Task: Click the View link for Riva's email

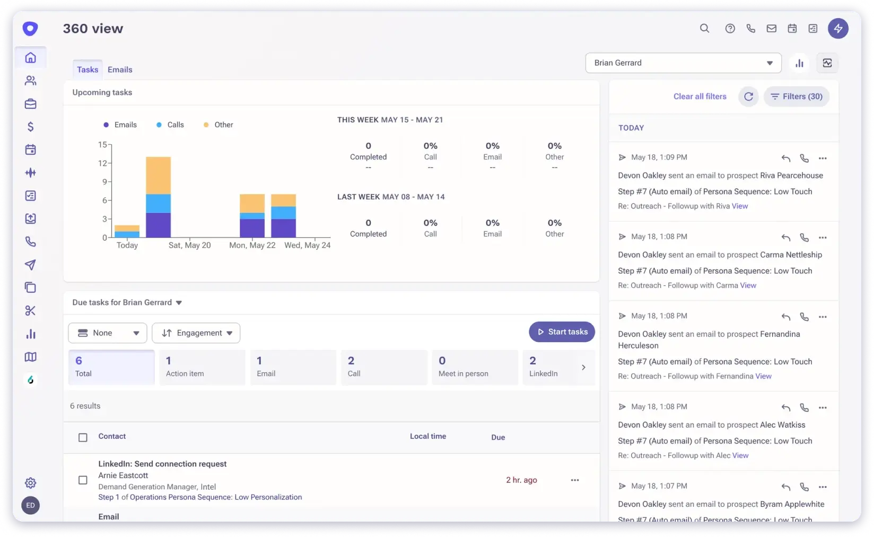Action: [x=740, y=206]
